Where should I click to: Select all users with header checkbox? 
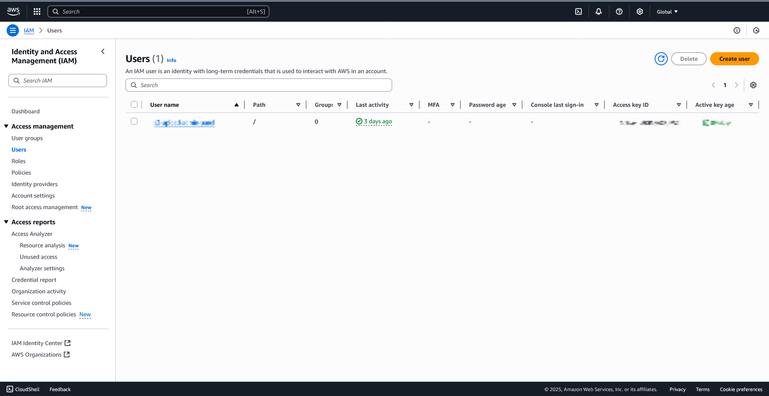(x=134, y=104)
